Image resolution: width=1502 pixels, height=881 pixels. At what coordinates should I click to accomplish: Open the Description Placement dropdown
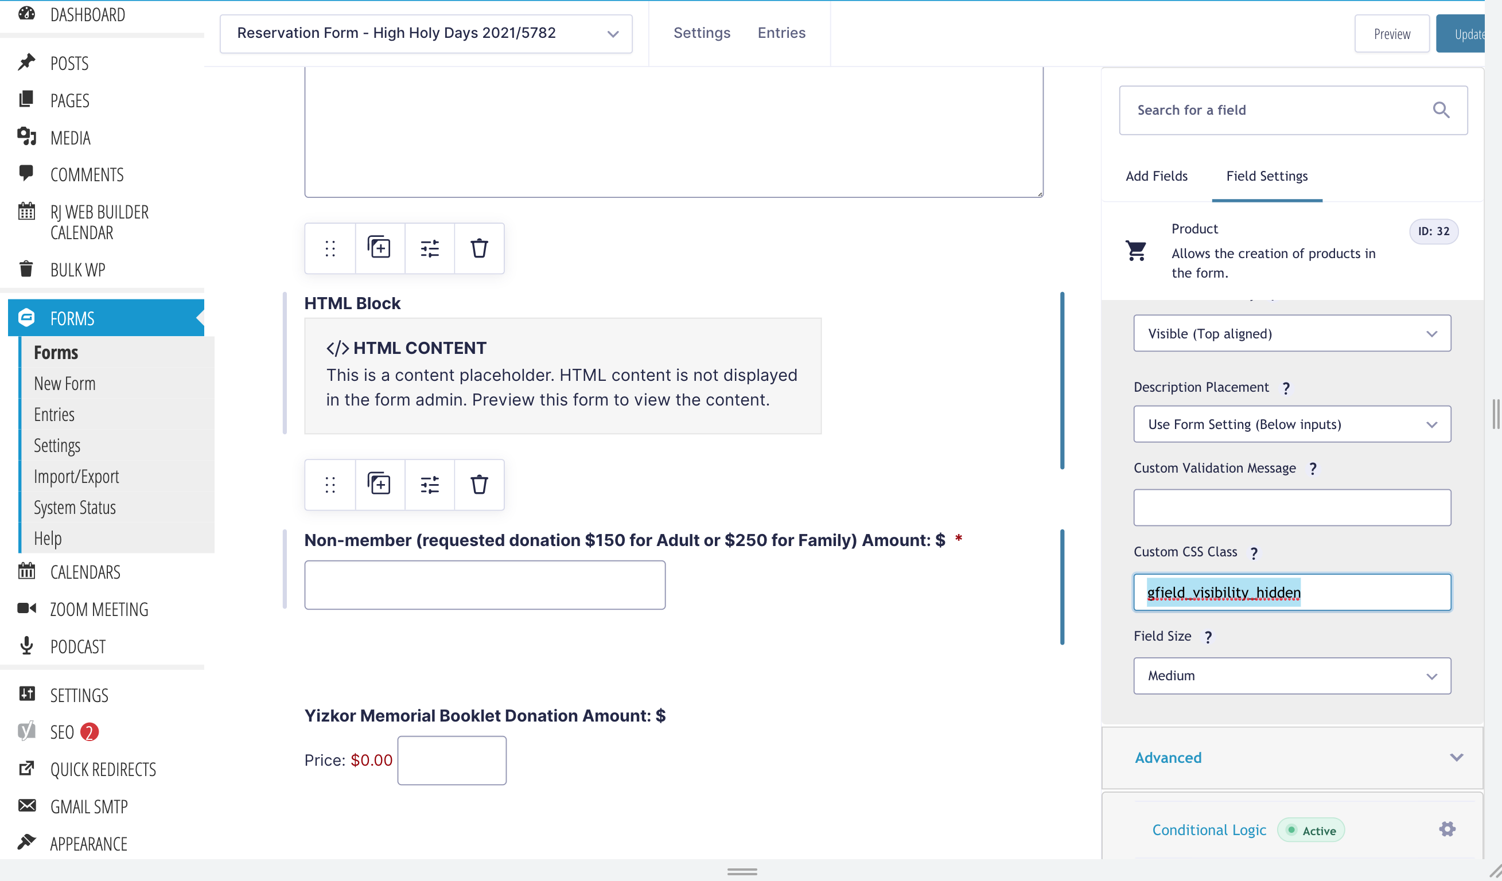click(1291, 424)
